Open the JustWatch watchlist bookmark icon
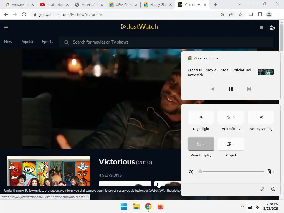Viewport: 284px width, 213px height. pyautogui.click(x=261, y=27)
